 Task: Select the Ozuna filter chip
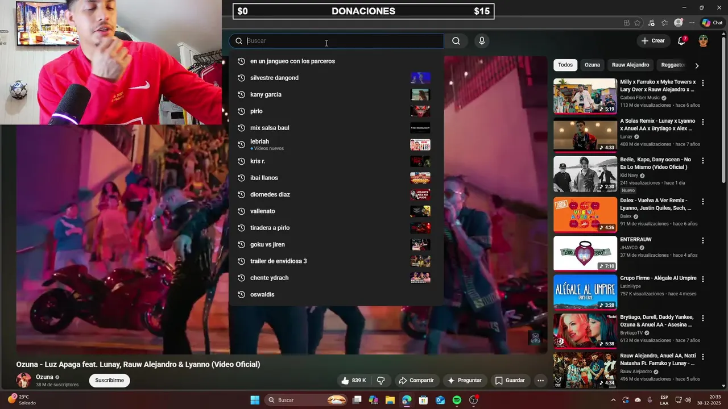click(592, 65)
